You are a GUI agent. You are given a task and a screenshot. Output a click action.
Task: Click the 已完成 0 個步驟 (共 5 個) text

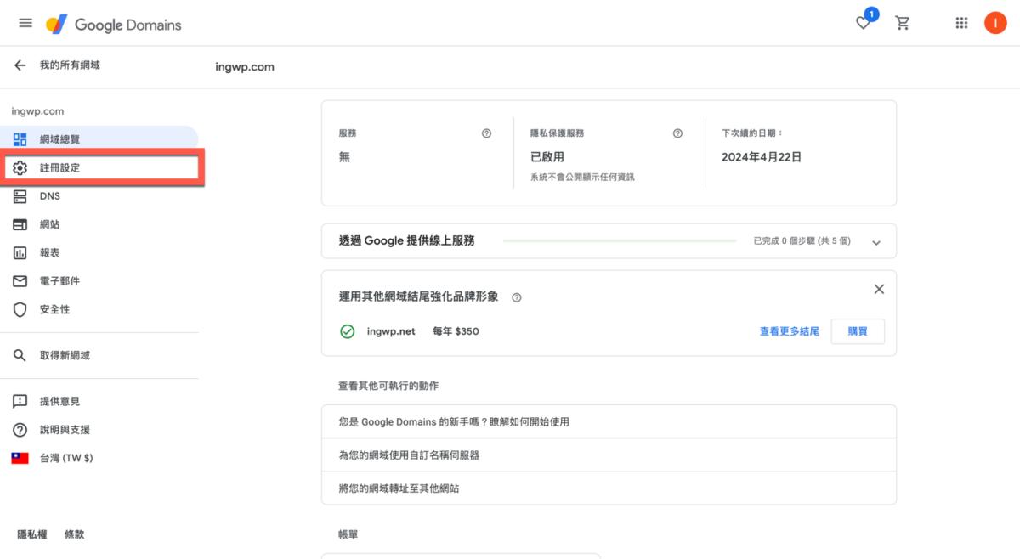click(802, 241)
